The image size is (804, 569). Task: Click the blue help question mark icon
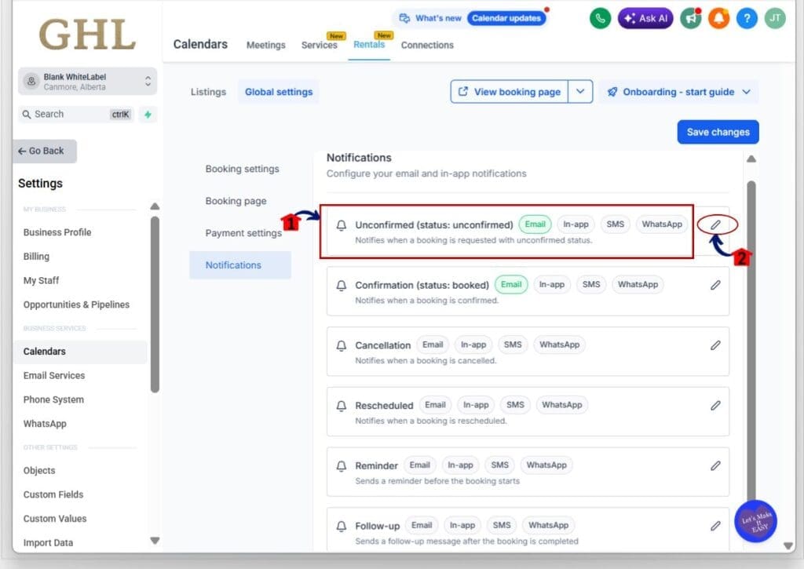point(747,19)
